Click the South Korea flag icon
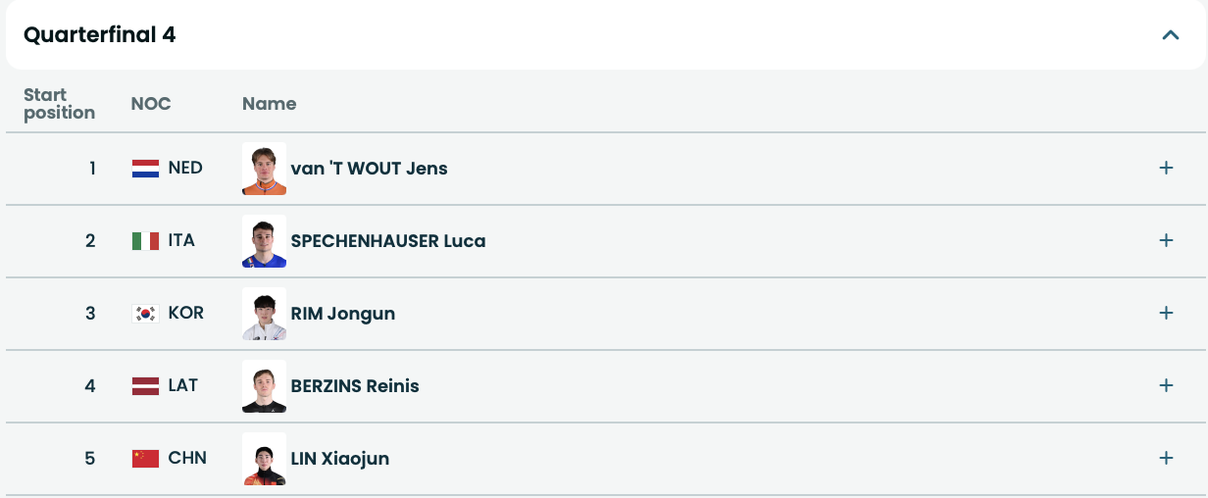Screen dimensions: 1208x498 pyautogui.click(x=145, y=314)
